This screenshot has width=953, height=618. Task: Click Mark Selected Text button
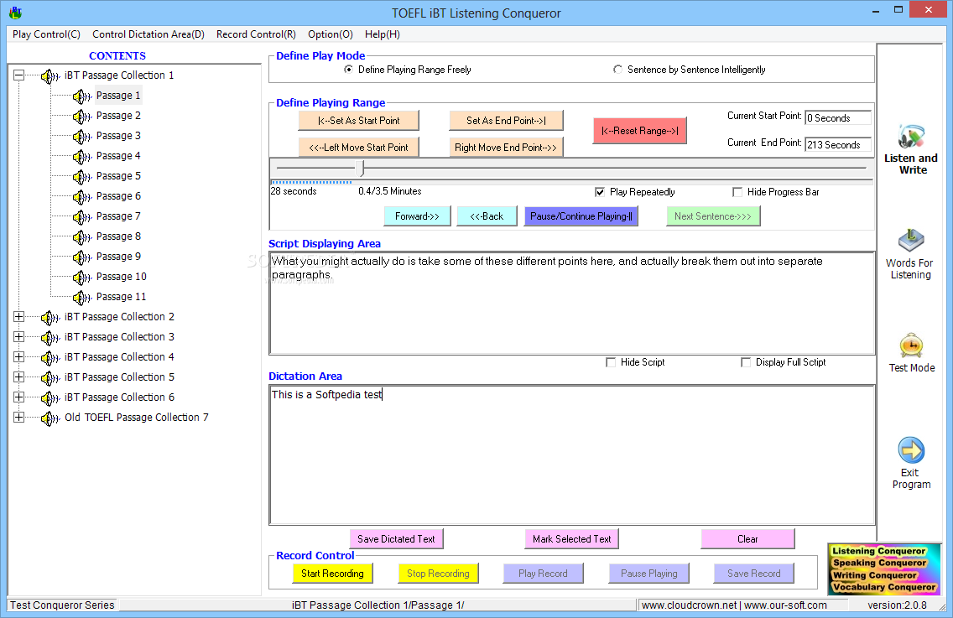pyautogui.click(x=572, y=539)
